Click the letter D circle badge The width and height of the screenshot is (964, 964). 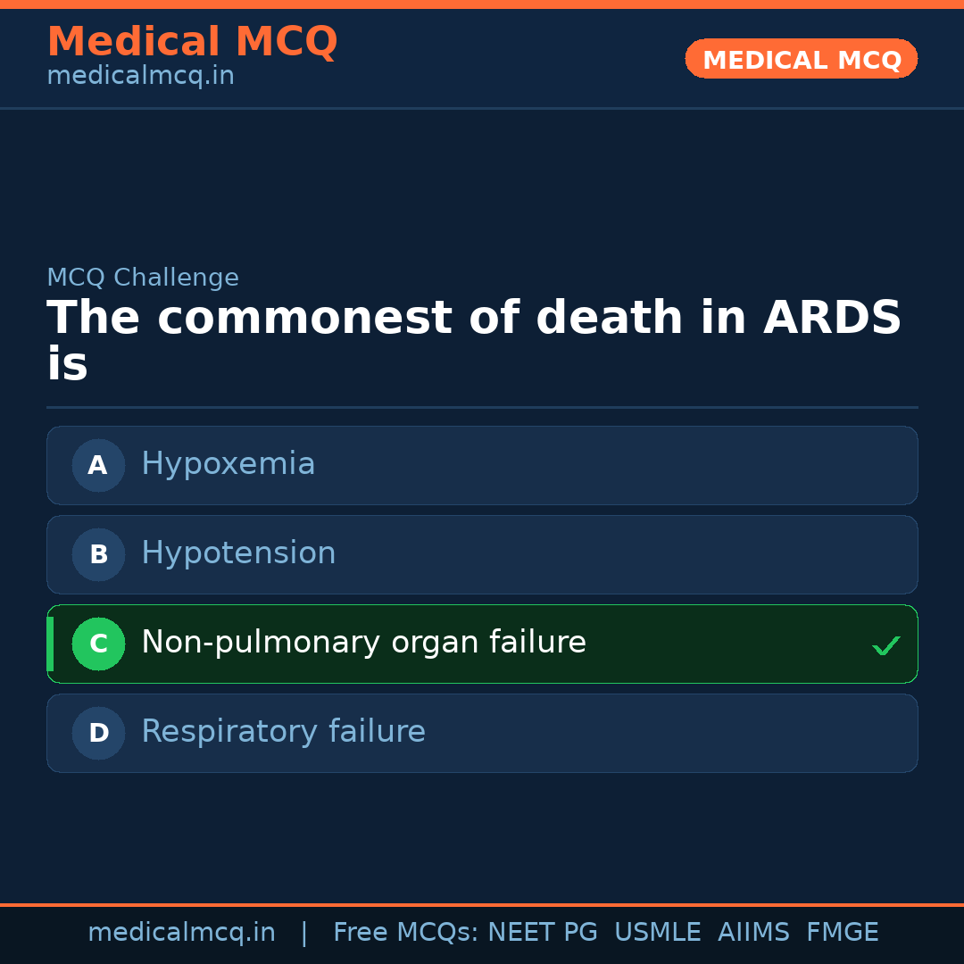point(98,733)
